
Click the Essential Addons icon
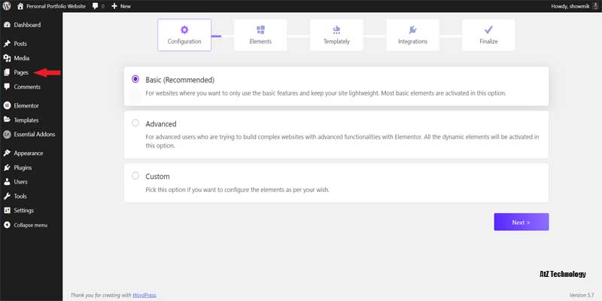click(x=7, y=135)
